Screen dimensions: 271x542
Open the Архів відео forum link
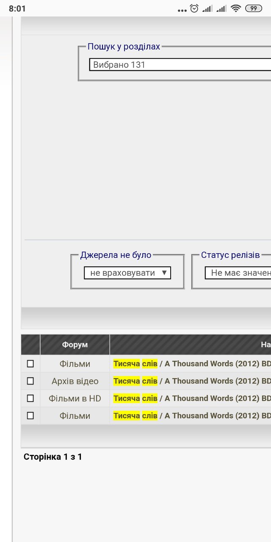point(75,381)
